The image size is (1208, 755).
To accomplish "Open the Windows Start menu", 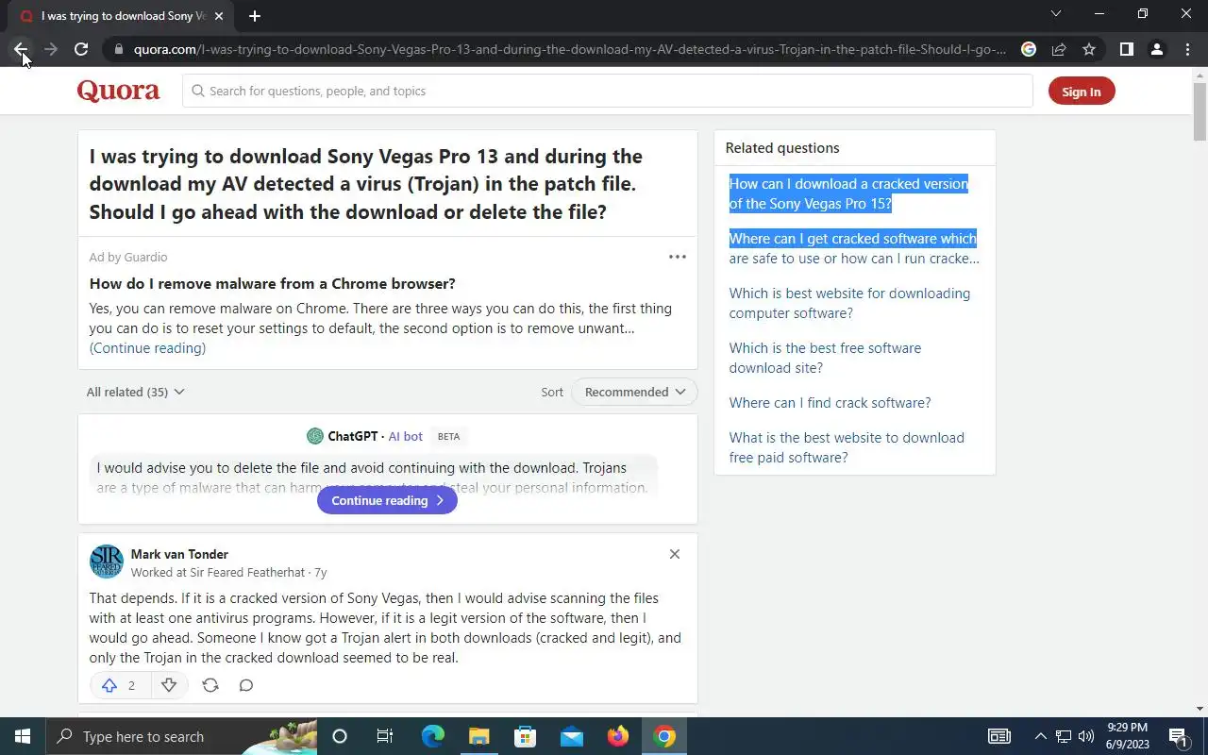I will (x=23, y=736).
